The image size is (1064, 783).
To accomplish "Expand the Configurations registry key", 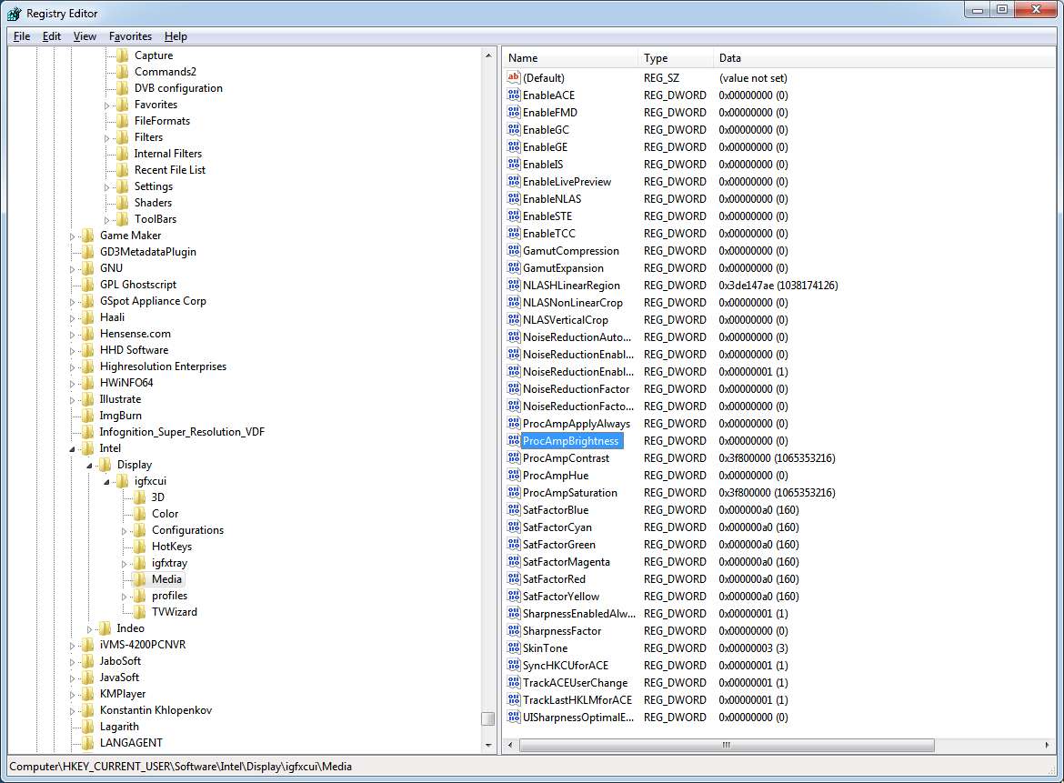I will 124,530.
